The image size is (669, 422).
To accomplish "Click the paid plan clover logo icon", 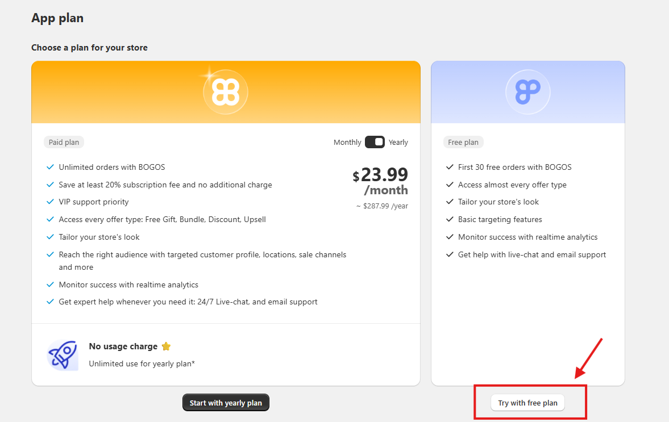I will [226, 92].
